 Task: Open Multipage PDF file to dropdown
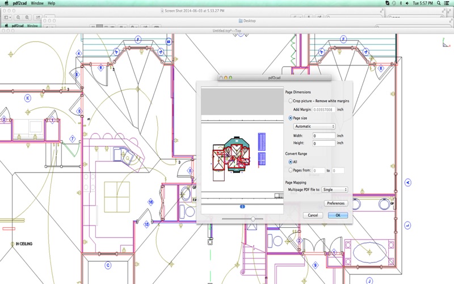(334, 190)
